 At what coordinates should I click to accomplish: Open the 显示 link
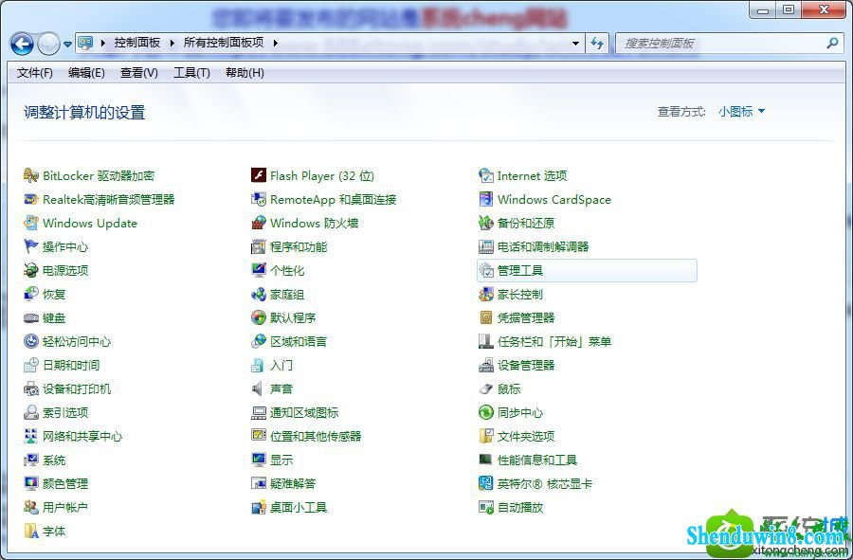pos(281,460)
